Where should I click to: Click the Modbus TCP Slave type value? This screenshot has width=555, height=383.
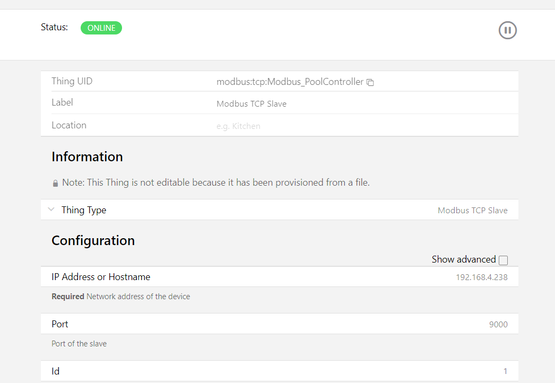click(472, 211)
